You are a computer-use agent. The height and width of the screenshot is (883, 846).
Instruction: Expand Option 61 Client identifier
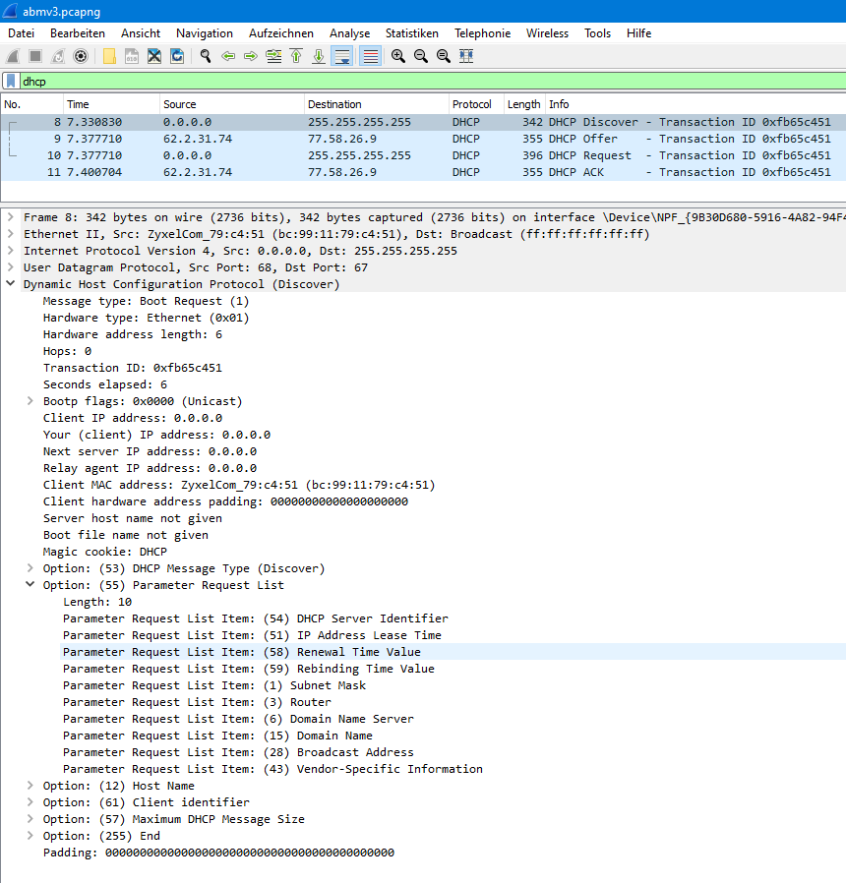(x=30, y=802)
